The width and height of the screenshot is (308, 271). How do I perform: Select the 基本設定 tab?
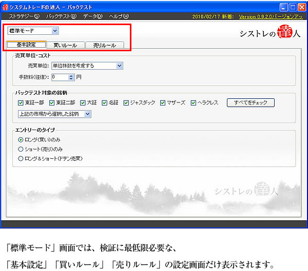pos(27,45)
